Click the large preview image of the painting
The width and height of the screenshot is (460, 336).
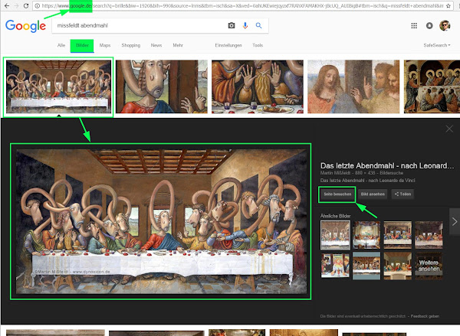[161, 221]
